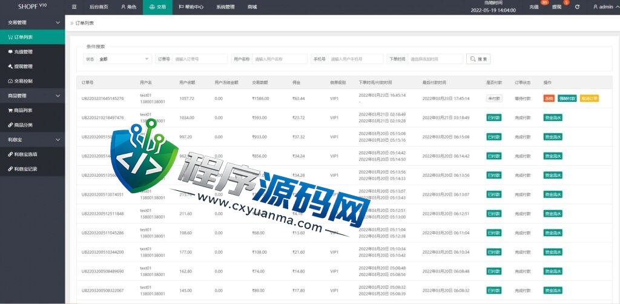Click 资金流水 for the ₹933.00 order
620x304 pixels.
click(x=553, y=137)
